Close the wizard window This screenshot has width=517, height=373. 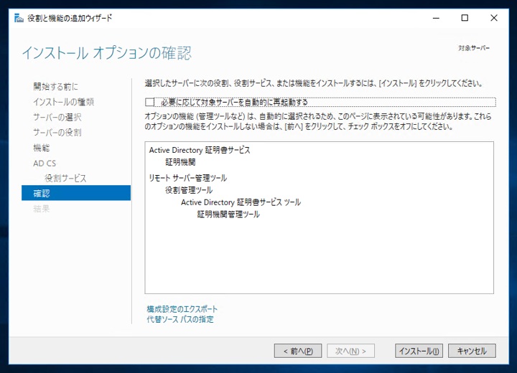pos(493,18)
